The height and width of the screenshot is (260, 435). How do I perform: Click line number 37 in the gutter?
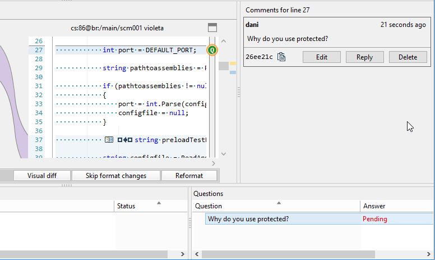coord(39,140)
